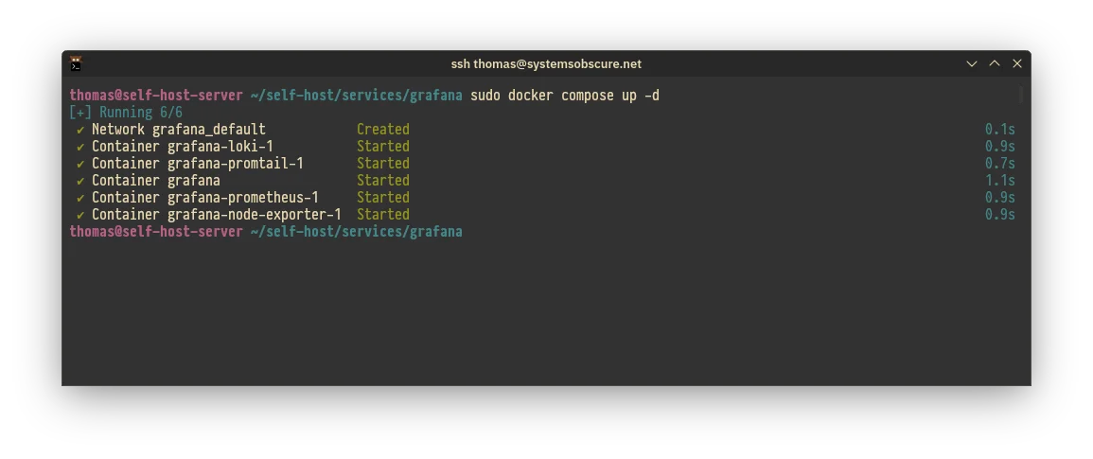Click the checkmark beside grafana-node-exporter-1 container
The image size is (1093, 459).
(80, 215)
